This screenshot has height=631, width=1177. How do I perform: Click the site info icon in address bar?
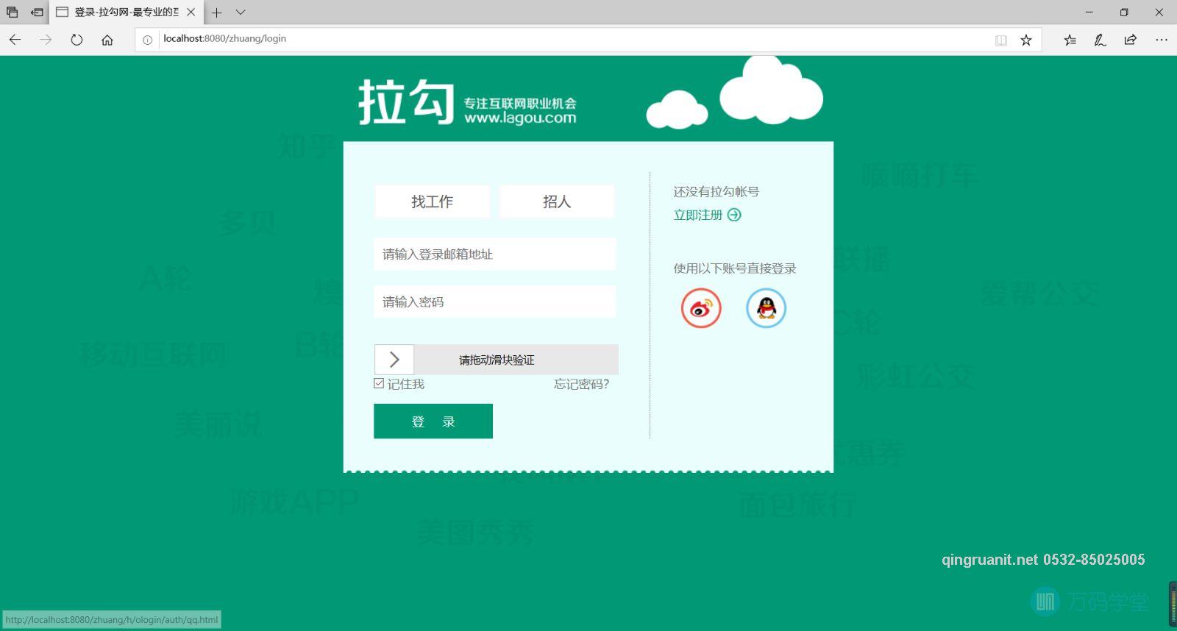pos(147,40)
